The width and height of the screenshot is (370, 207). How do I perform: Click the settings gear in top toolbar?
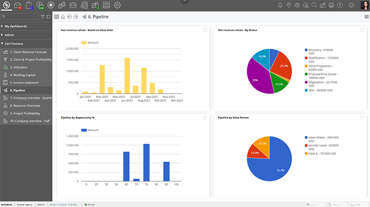pyautogui.click(x=117, y=6)
